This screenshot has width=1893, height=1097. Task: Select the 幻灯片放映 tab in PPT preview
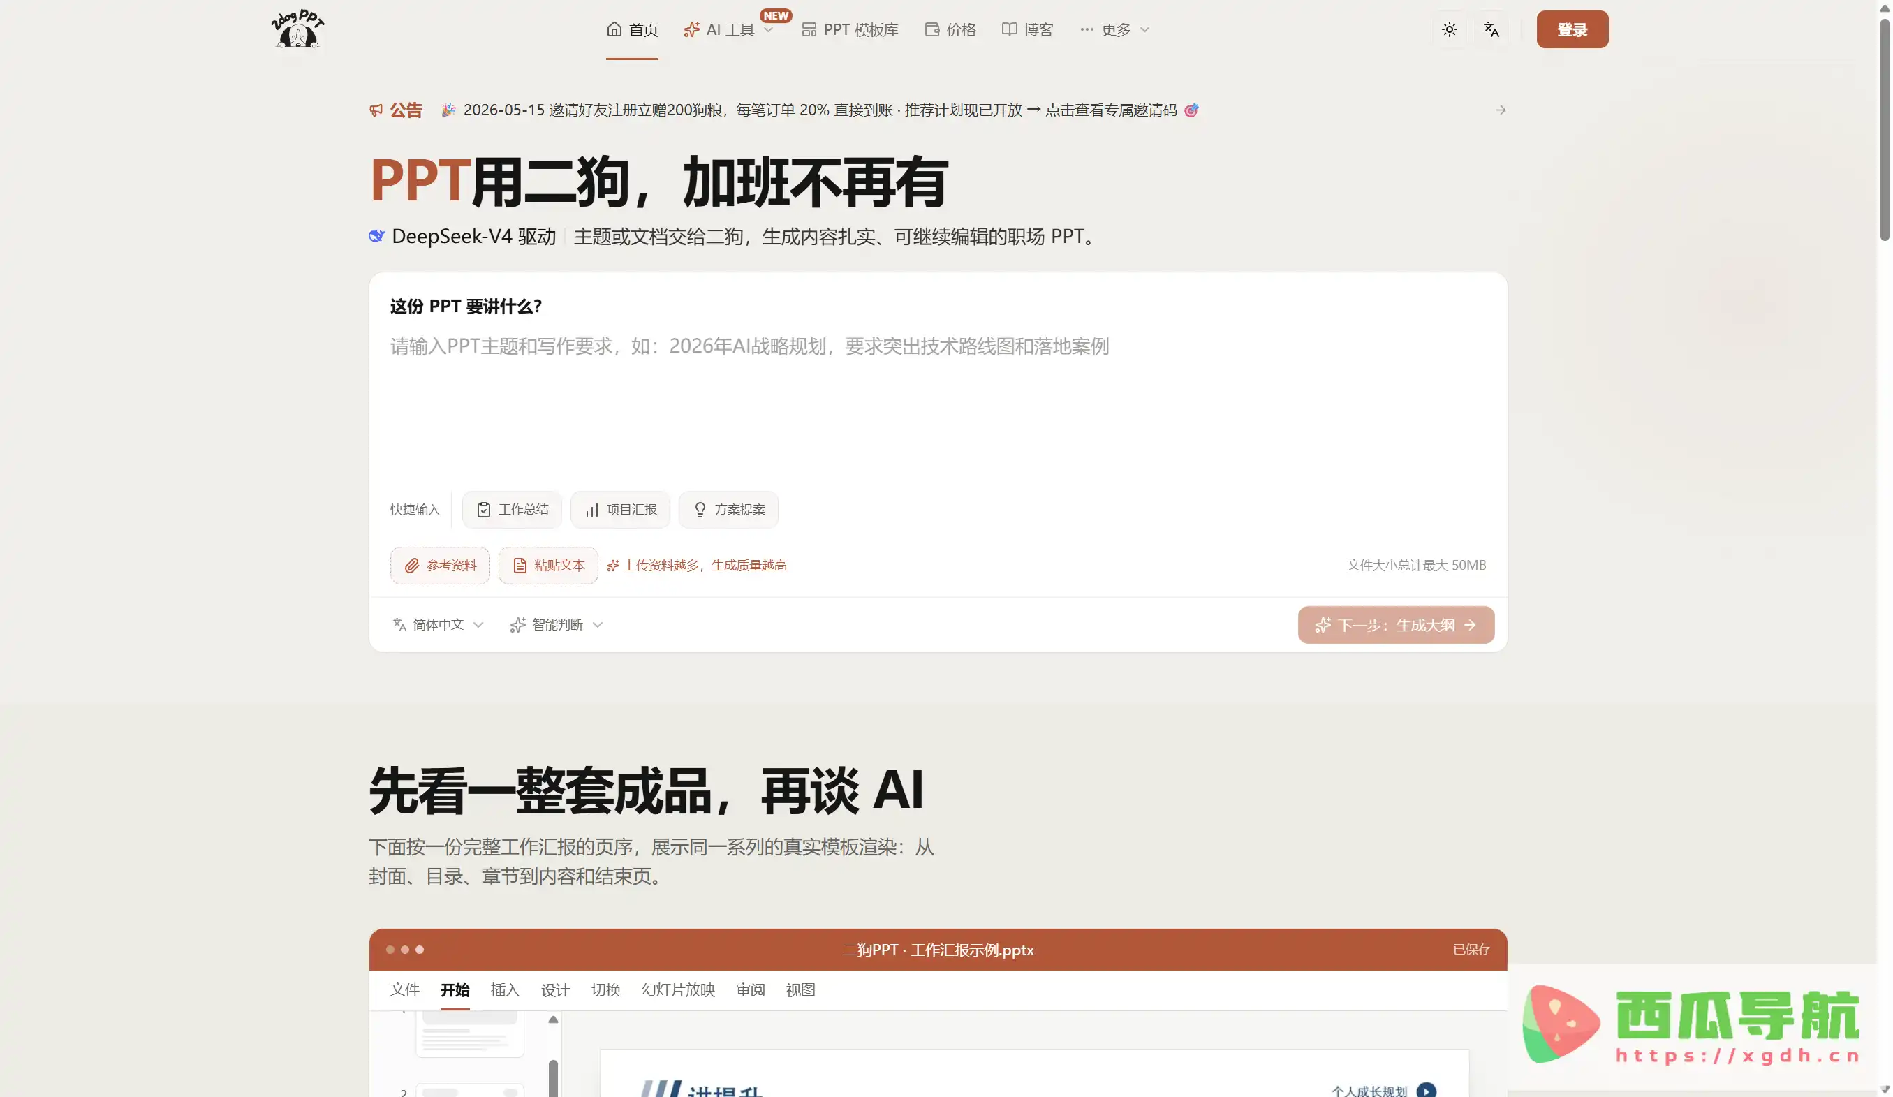pyautogui.click(x=677, y=989)
